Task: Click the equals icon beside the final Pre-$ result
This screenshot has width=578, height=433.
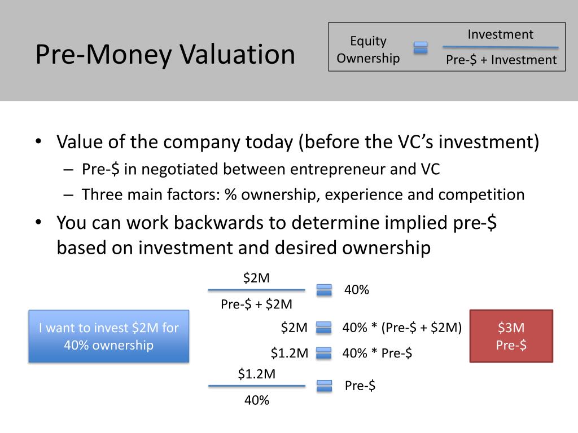Action: [324, 386]
